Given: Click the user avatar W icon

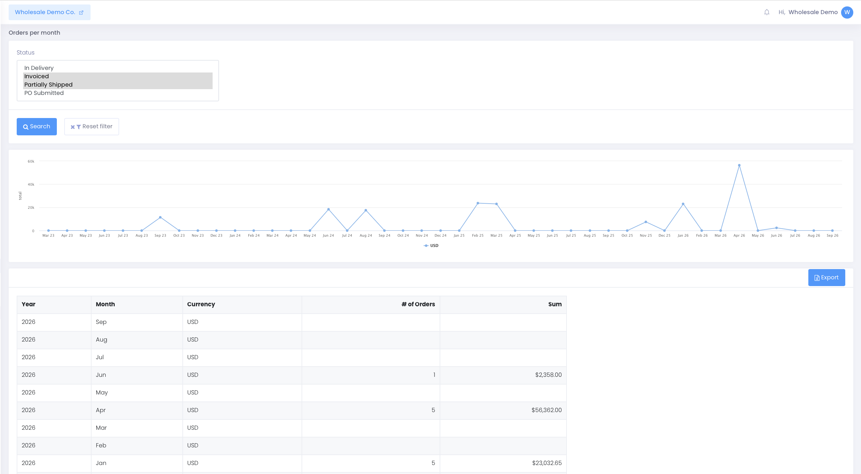Looking at the screenshot, I should [847, 13].
